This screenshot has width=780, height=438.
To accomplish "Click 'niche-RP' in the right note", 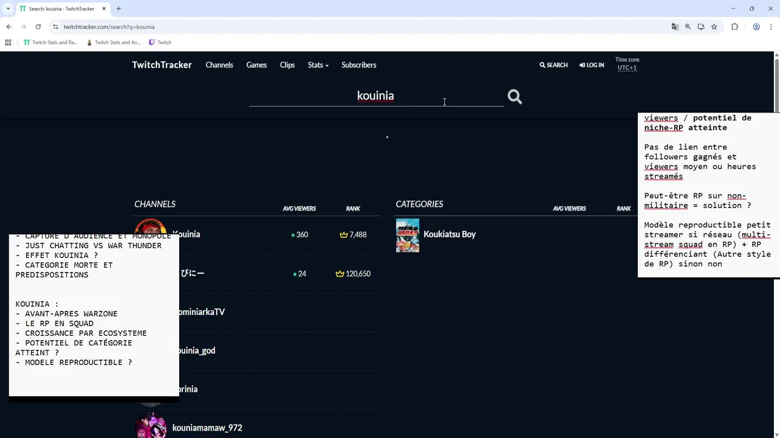I will coord(664,128).
